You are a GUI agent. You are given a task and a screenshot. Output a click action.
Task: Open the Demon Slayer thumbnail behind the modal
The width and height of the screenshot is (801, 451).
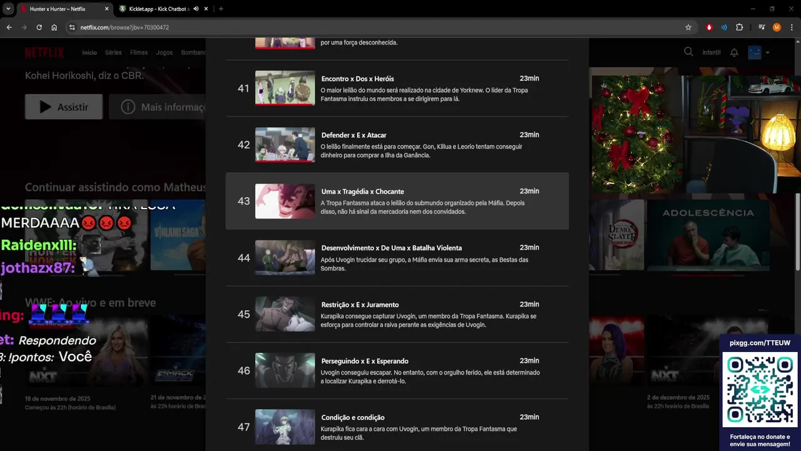(x=616, y=235)
